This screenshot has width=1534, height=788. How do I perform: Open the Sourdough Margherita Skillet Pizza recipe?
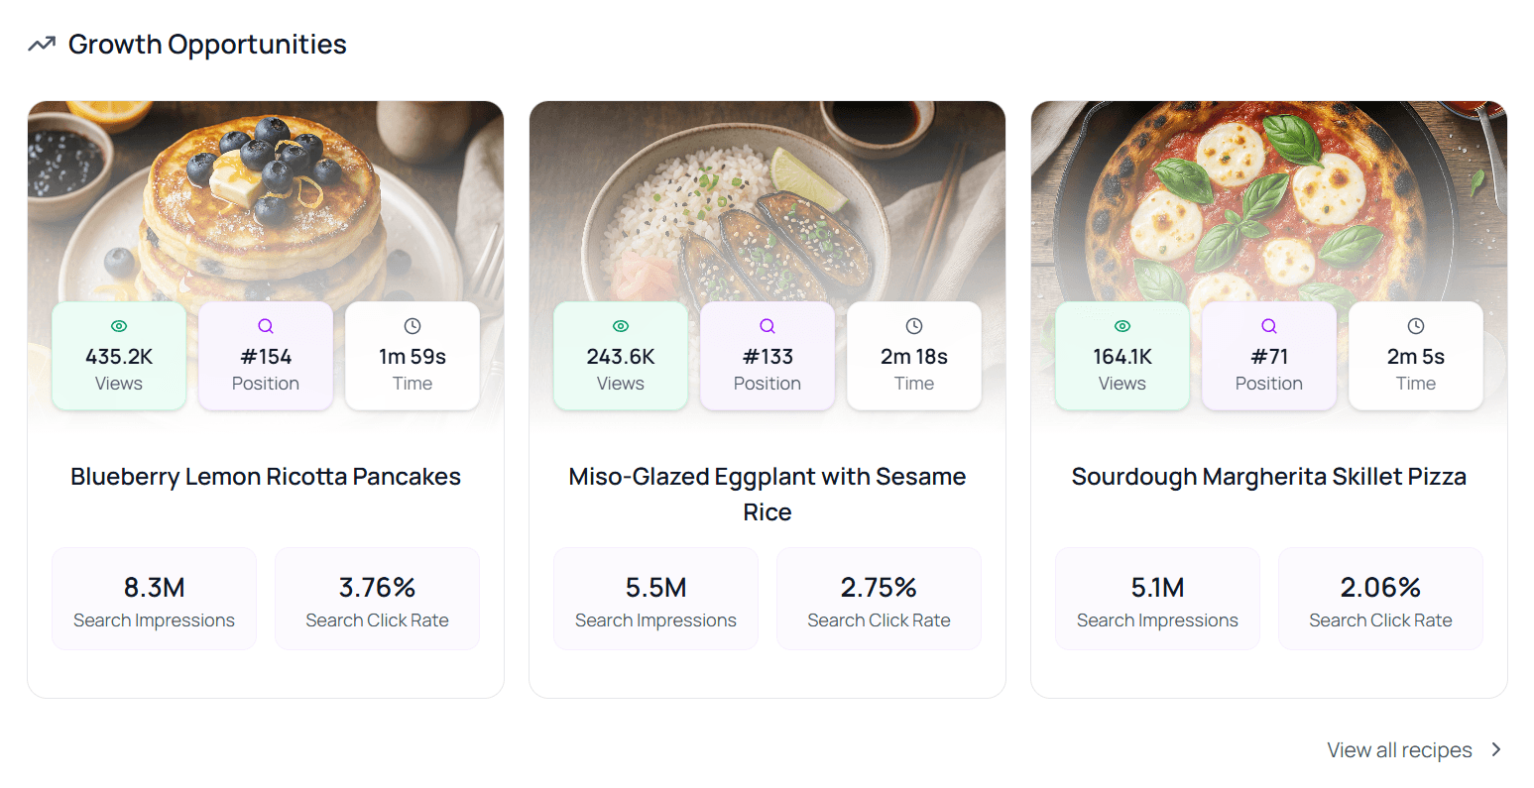[1269, 477]
